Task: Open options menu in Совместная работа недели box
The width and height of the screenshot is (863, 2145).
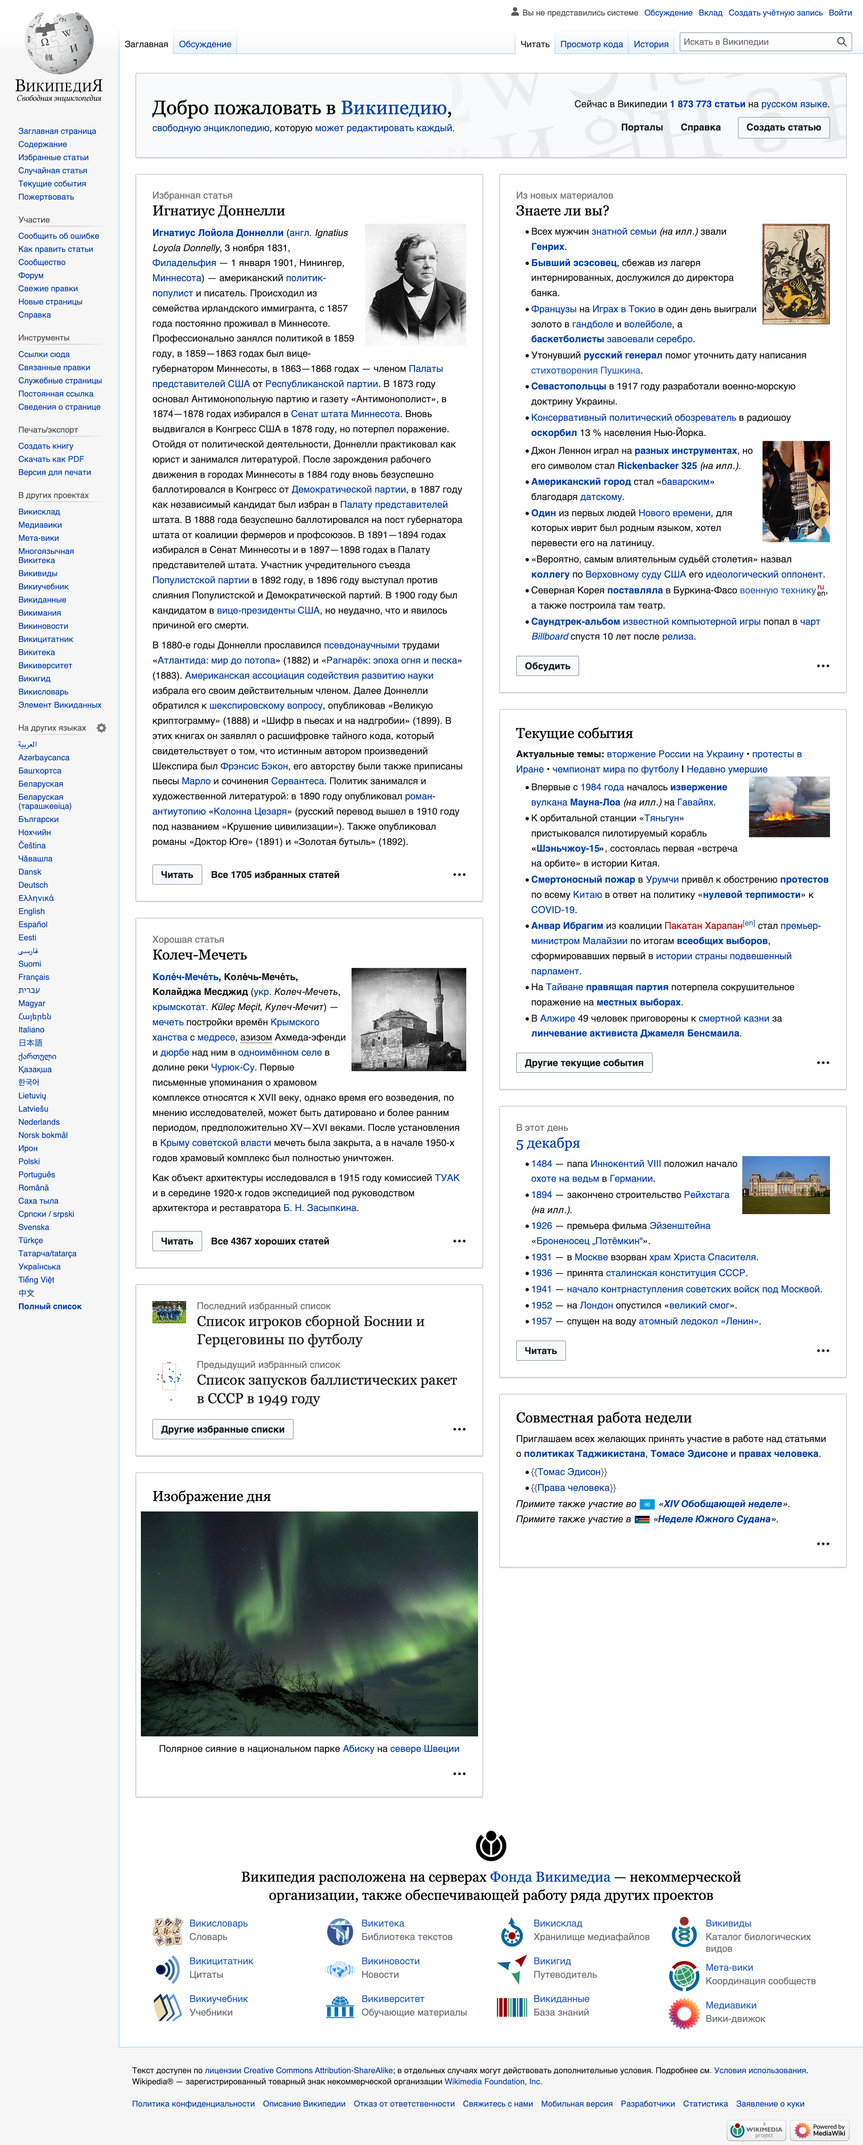Action: [823, 1544]
